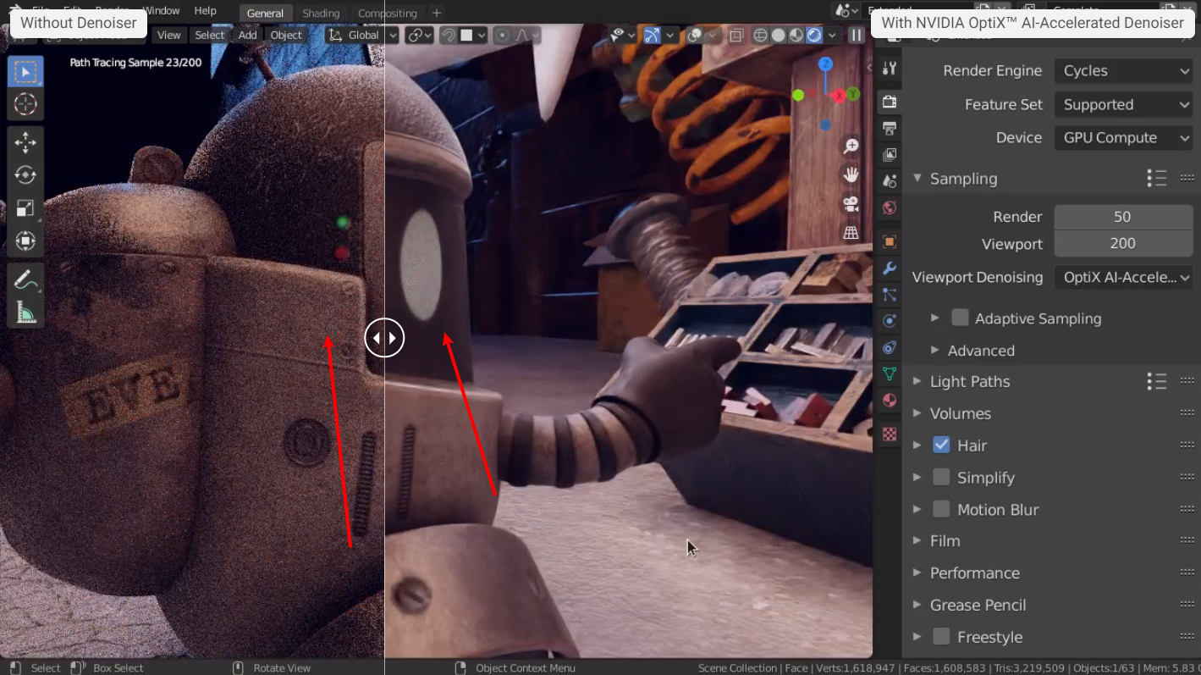Switch to wireframe shading mode
Viewport: 1201px width, 675px height.
coord(760,35)
